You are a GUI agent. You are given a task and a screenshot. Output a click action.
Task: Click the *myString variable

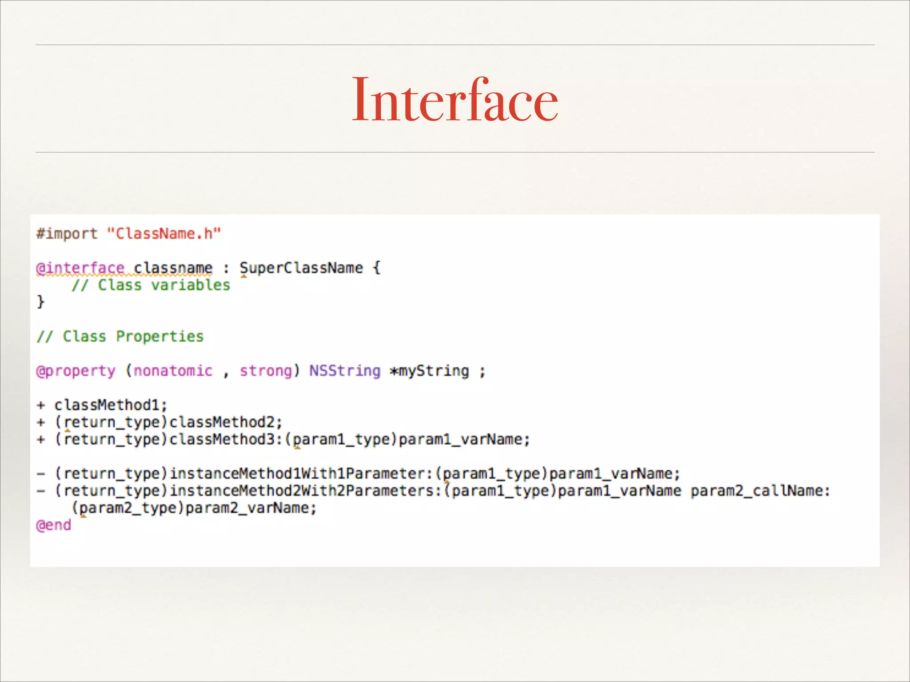coord(429,371)
